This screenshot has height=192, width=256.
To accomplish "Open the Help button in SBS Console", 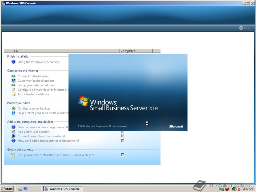I will point(244,28).
